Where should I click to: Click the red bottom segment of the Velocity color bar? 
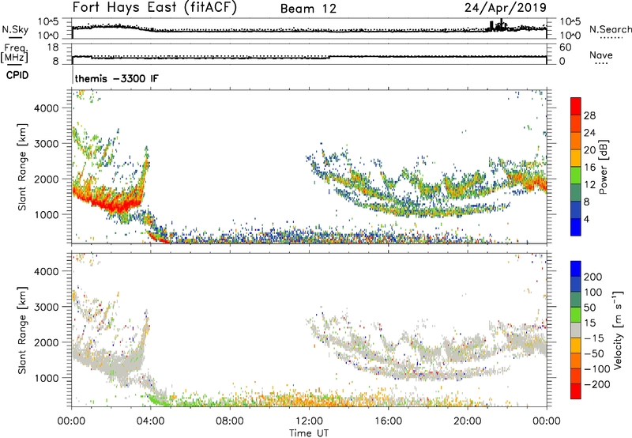(x=576, y=391)
